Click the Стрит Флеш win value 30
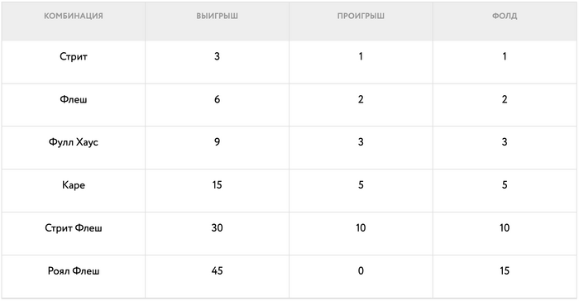Viewport: 579px width, 301px height. point(217,228)
